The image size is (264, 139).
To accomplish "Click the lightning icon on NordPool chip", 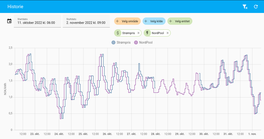I will point(147,33).
